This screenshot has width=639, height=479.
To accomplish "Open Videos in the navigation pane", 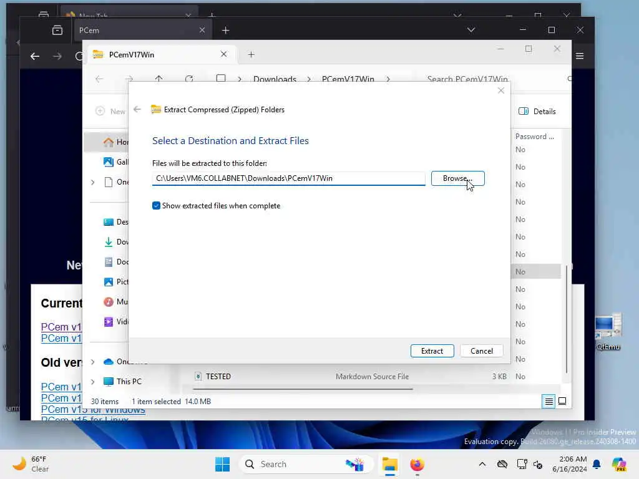I will 116,321.
